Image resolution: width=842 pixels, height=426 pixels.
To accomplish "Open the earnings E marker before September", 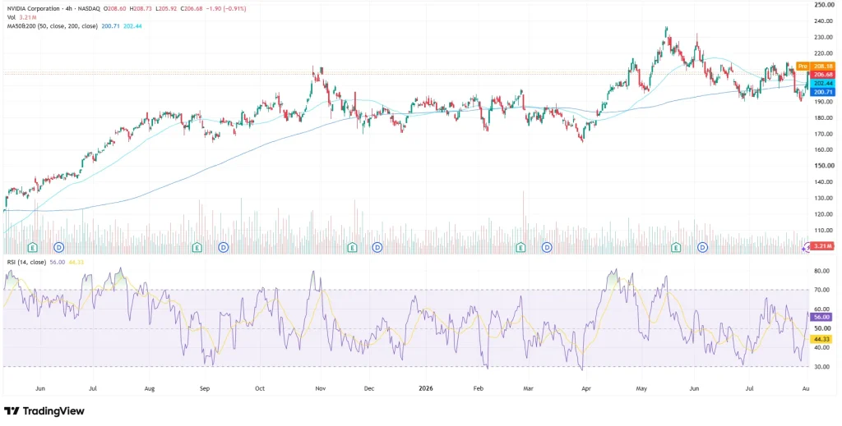I will pos(197,248).
